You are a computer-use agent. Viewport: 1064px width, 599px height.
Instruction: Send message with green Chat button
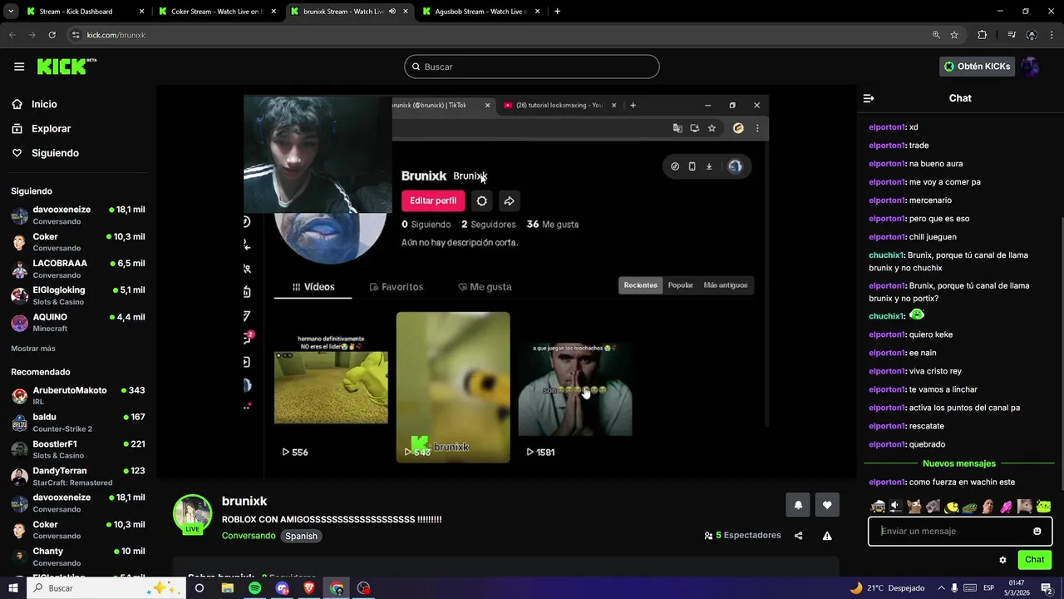1034,560
